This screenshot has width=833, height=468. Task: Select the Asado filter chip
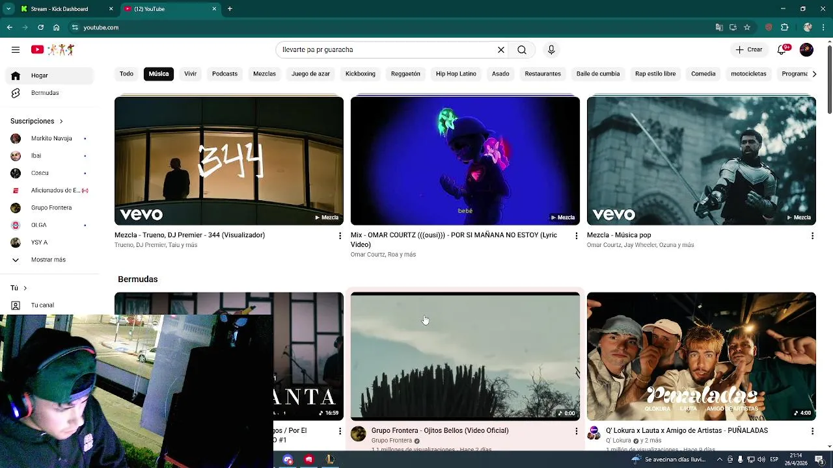[x=500, y=73]
